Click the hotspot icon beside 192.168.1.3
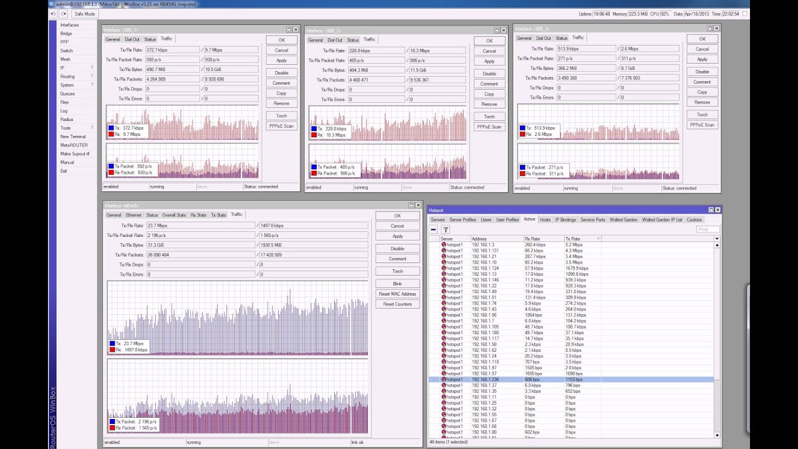 coord(444,245)
